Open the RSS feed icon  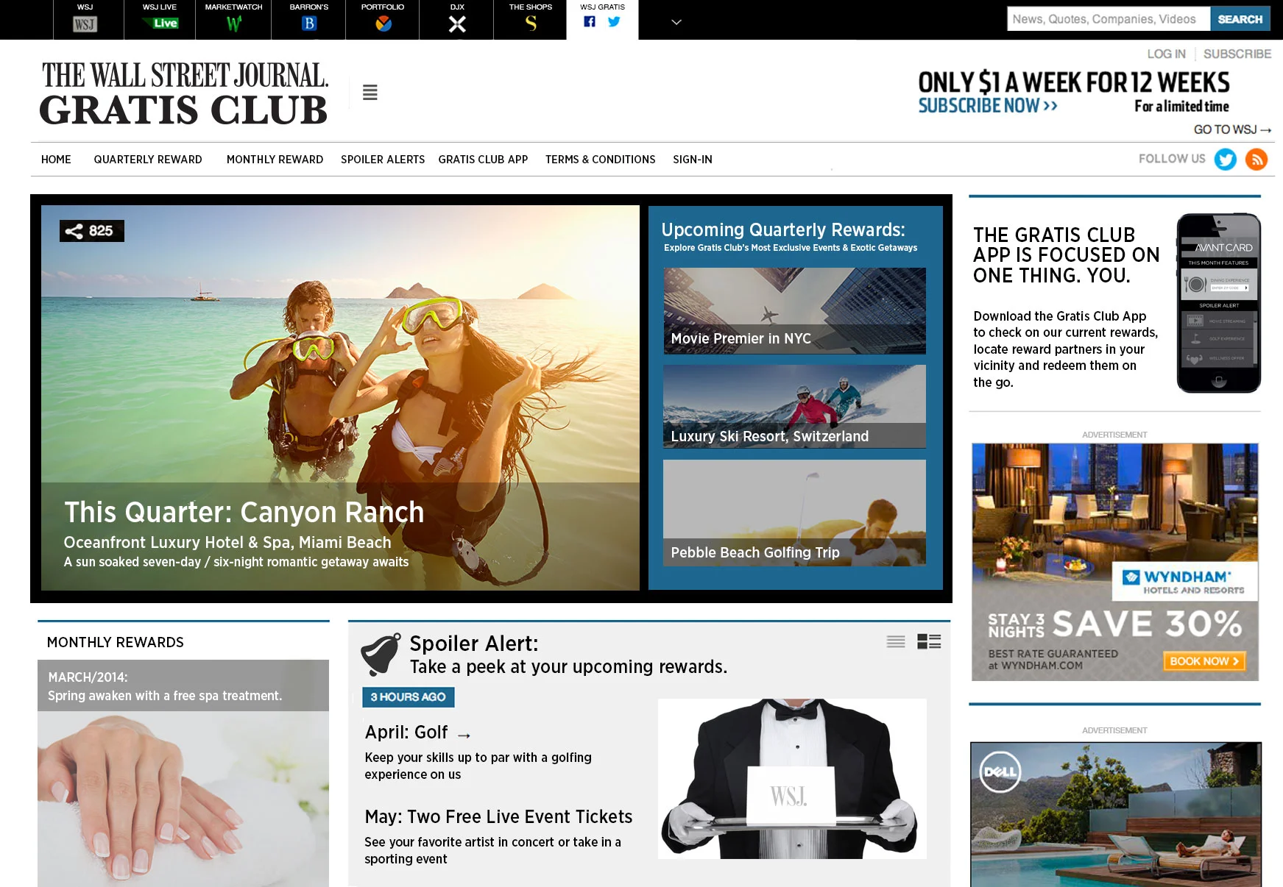[x=1257, y=160]
